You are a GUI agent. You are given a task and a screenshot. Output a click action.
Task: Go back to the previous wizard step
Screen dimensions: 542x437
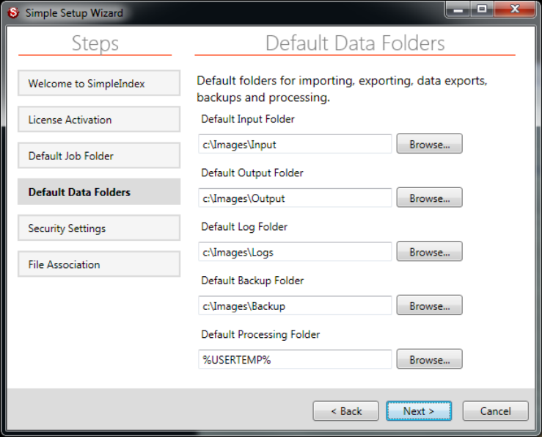coord(345,411)
